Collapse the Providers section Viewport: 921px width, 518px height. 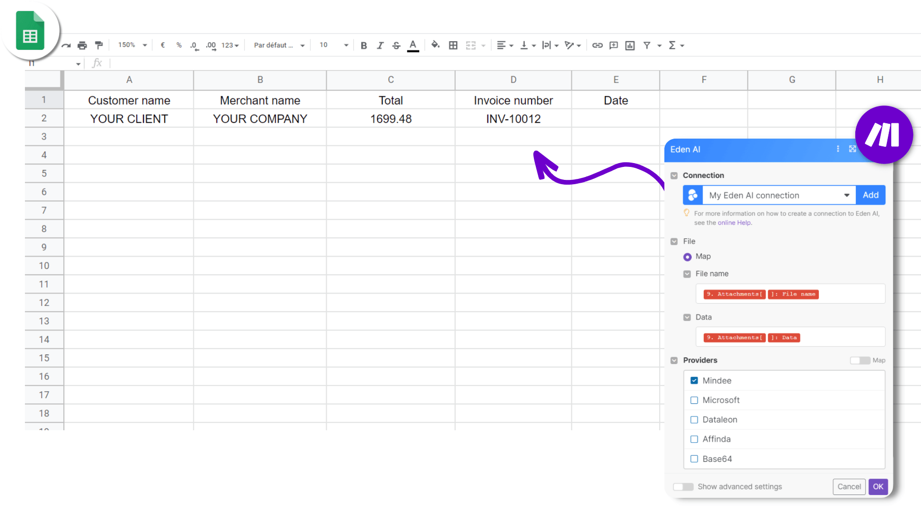[x=674, y=360]
